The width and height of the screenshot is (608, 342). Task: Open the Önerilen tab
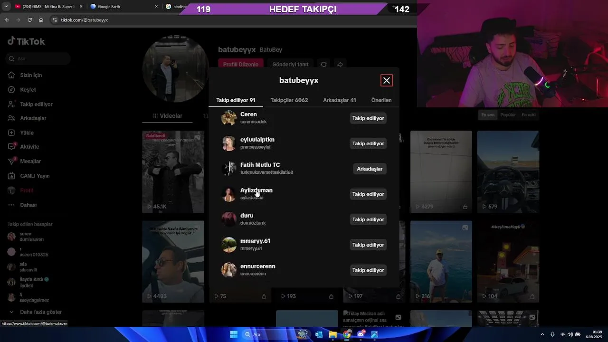click(381, 100)
